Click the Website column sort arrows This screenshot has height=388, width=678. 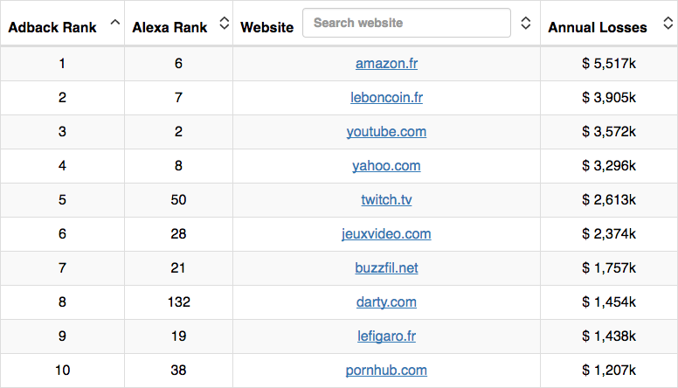525,23
